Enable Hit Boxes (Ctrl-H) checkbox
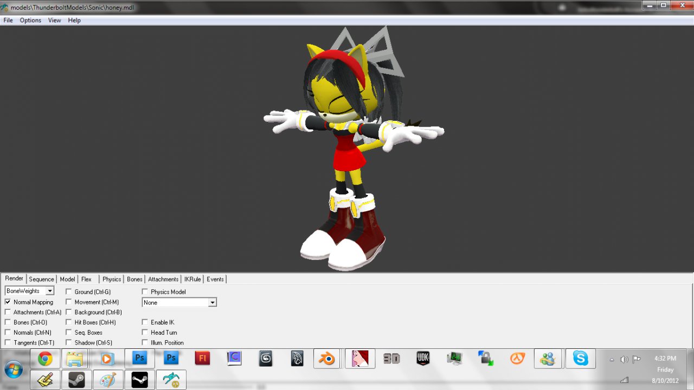 [x=69, y=322]
